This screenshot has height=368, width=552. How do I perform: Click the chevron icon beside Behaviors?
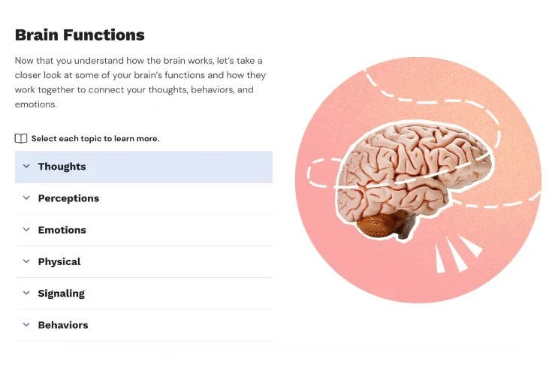[x=26, y=325]
